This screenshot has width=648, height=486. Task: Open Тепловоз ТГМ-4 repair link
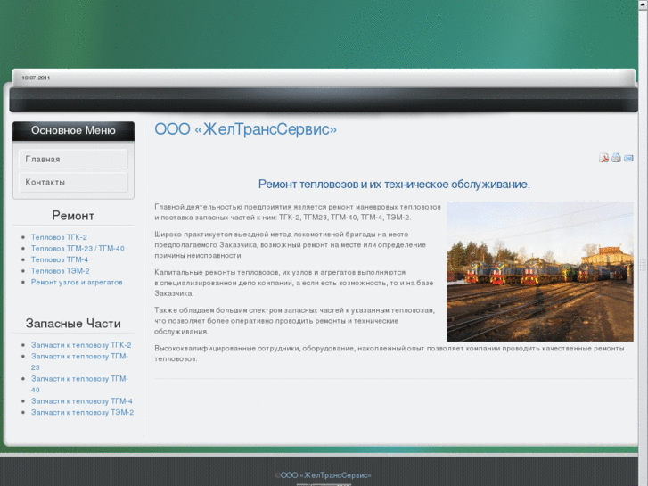click(x=60, y=259)
